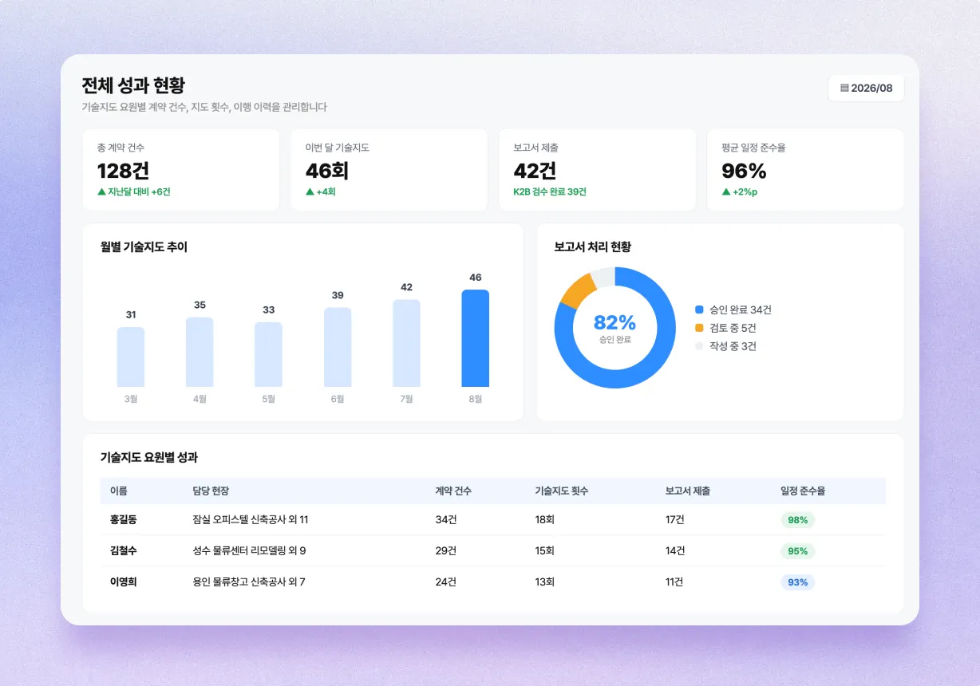Click the highlighted 8월 bar in chart
This screenshot has height=686, width=980.
click(476, 338)
